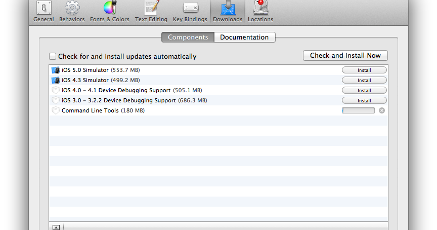Select the iOS 5.0 Simulator row icon
Image resolution: width=437 pixels, height=230 pixels.
56,70
